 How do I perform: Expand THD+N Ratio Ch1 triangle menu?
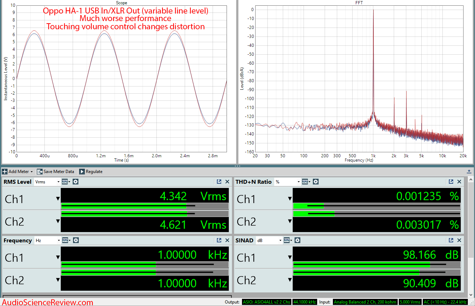coord(290,199)
